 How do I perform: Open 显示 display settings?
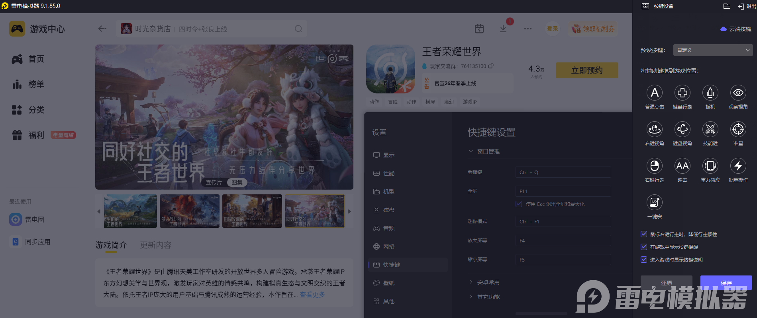[408, 155]
